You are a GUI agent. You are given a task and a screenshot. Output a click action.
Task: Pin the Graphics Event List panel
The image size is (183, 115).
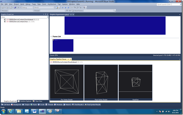coord(46,14)
